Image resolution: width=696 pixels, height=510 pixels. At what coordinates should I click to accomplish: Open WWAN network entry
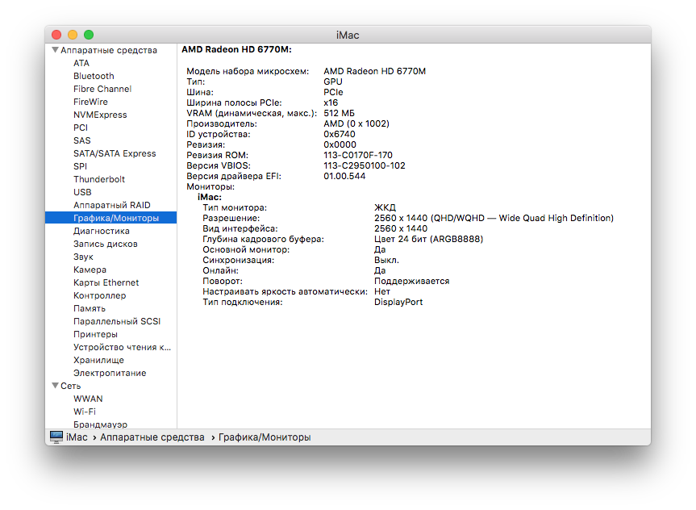click(88, 399)
